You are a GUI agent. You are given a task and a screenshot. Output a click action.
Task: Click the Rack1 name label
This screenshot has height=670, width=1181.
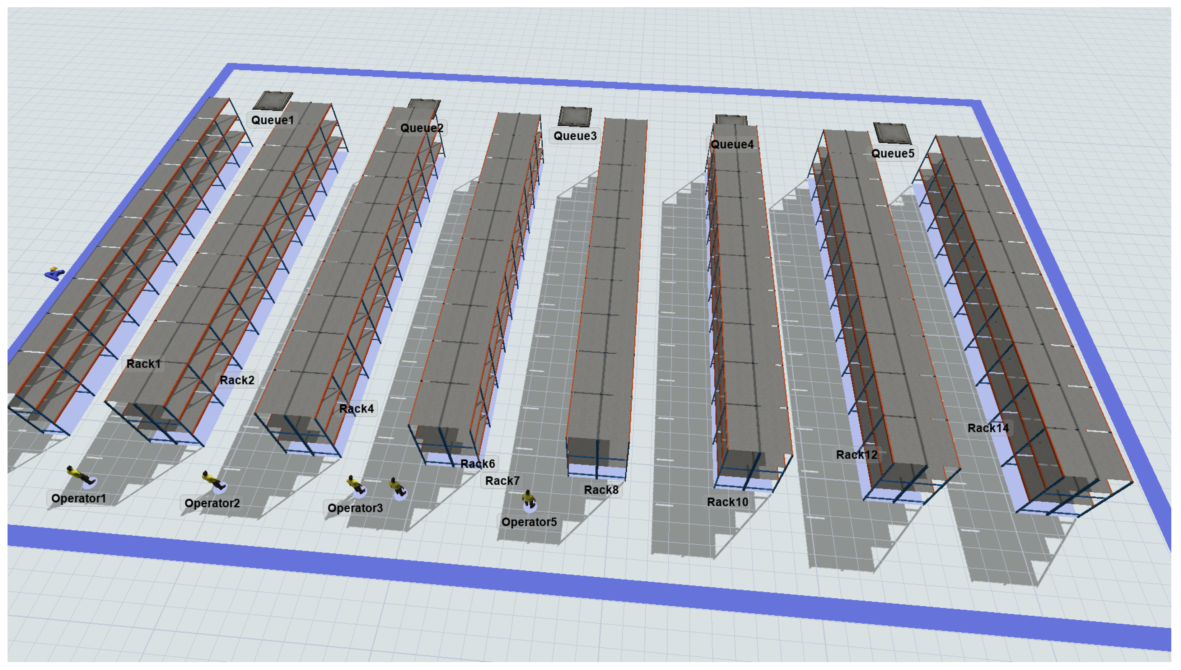point(144,363)
